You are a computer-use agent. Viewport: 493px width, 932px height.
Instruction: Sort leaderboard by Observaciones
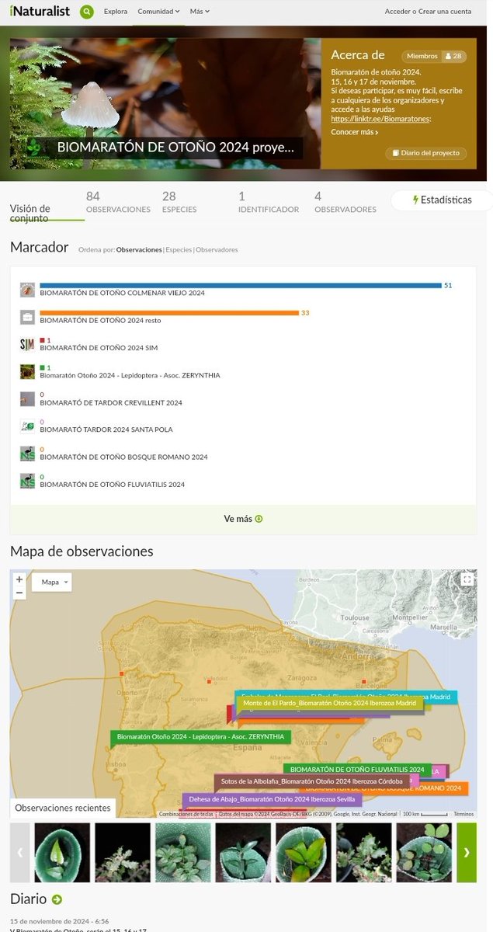(x=139, y=250)
